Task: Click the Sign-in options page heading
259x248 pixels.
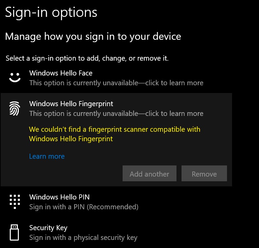Action: click(x=51, y=13)
